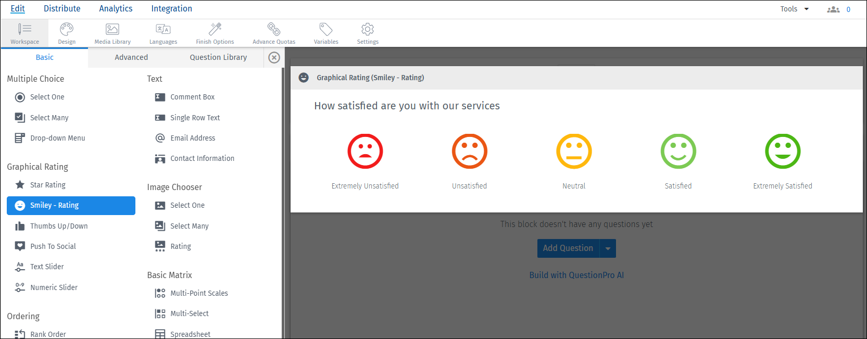Open the Distribute menu tab

click(x=62, y=9)
